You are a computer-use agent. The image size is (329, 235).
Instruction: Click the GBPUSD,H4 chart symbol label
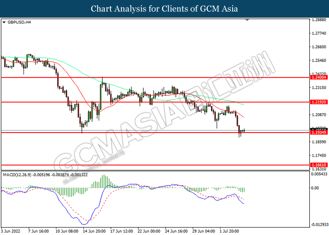click(19, 22)
